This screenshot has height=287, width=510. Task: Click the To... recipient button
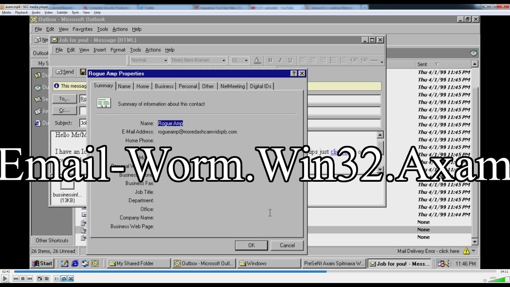tap(65, 98)
